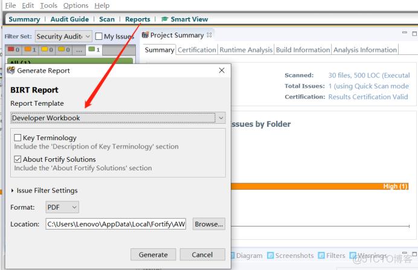Image resolution: width=418 pixels, height=270 pixels.
Task: Click the Generate Report dialog title icon
Action: click(11, 70)
